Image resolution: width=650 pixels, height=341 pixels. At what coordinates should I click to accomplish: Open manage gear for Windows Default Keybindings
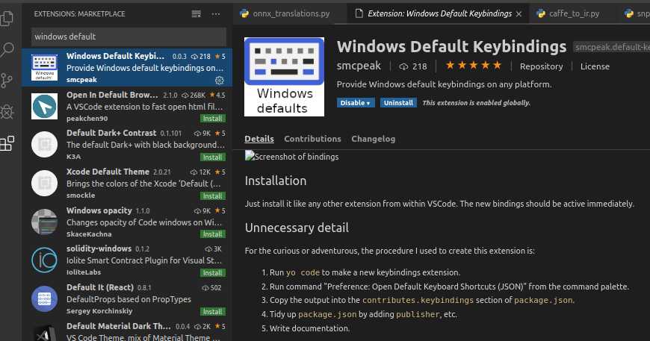(220, 81)
